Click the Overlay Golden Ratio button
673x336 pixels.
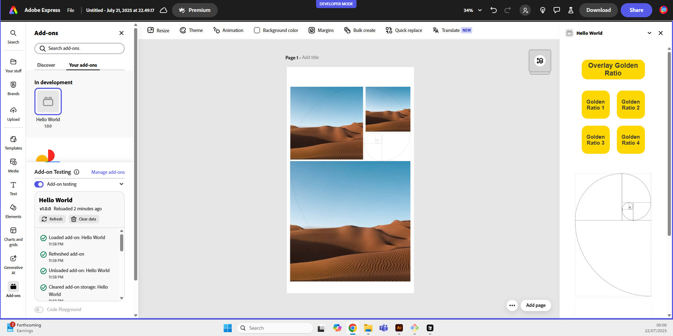point(613,70)
